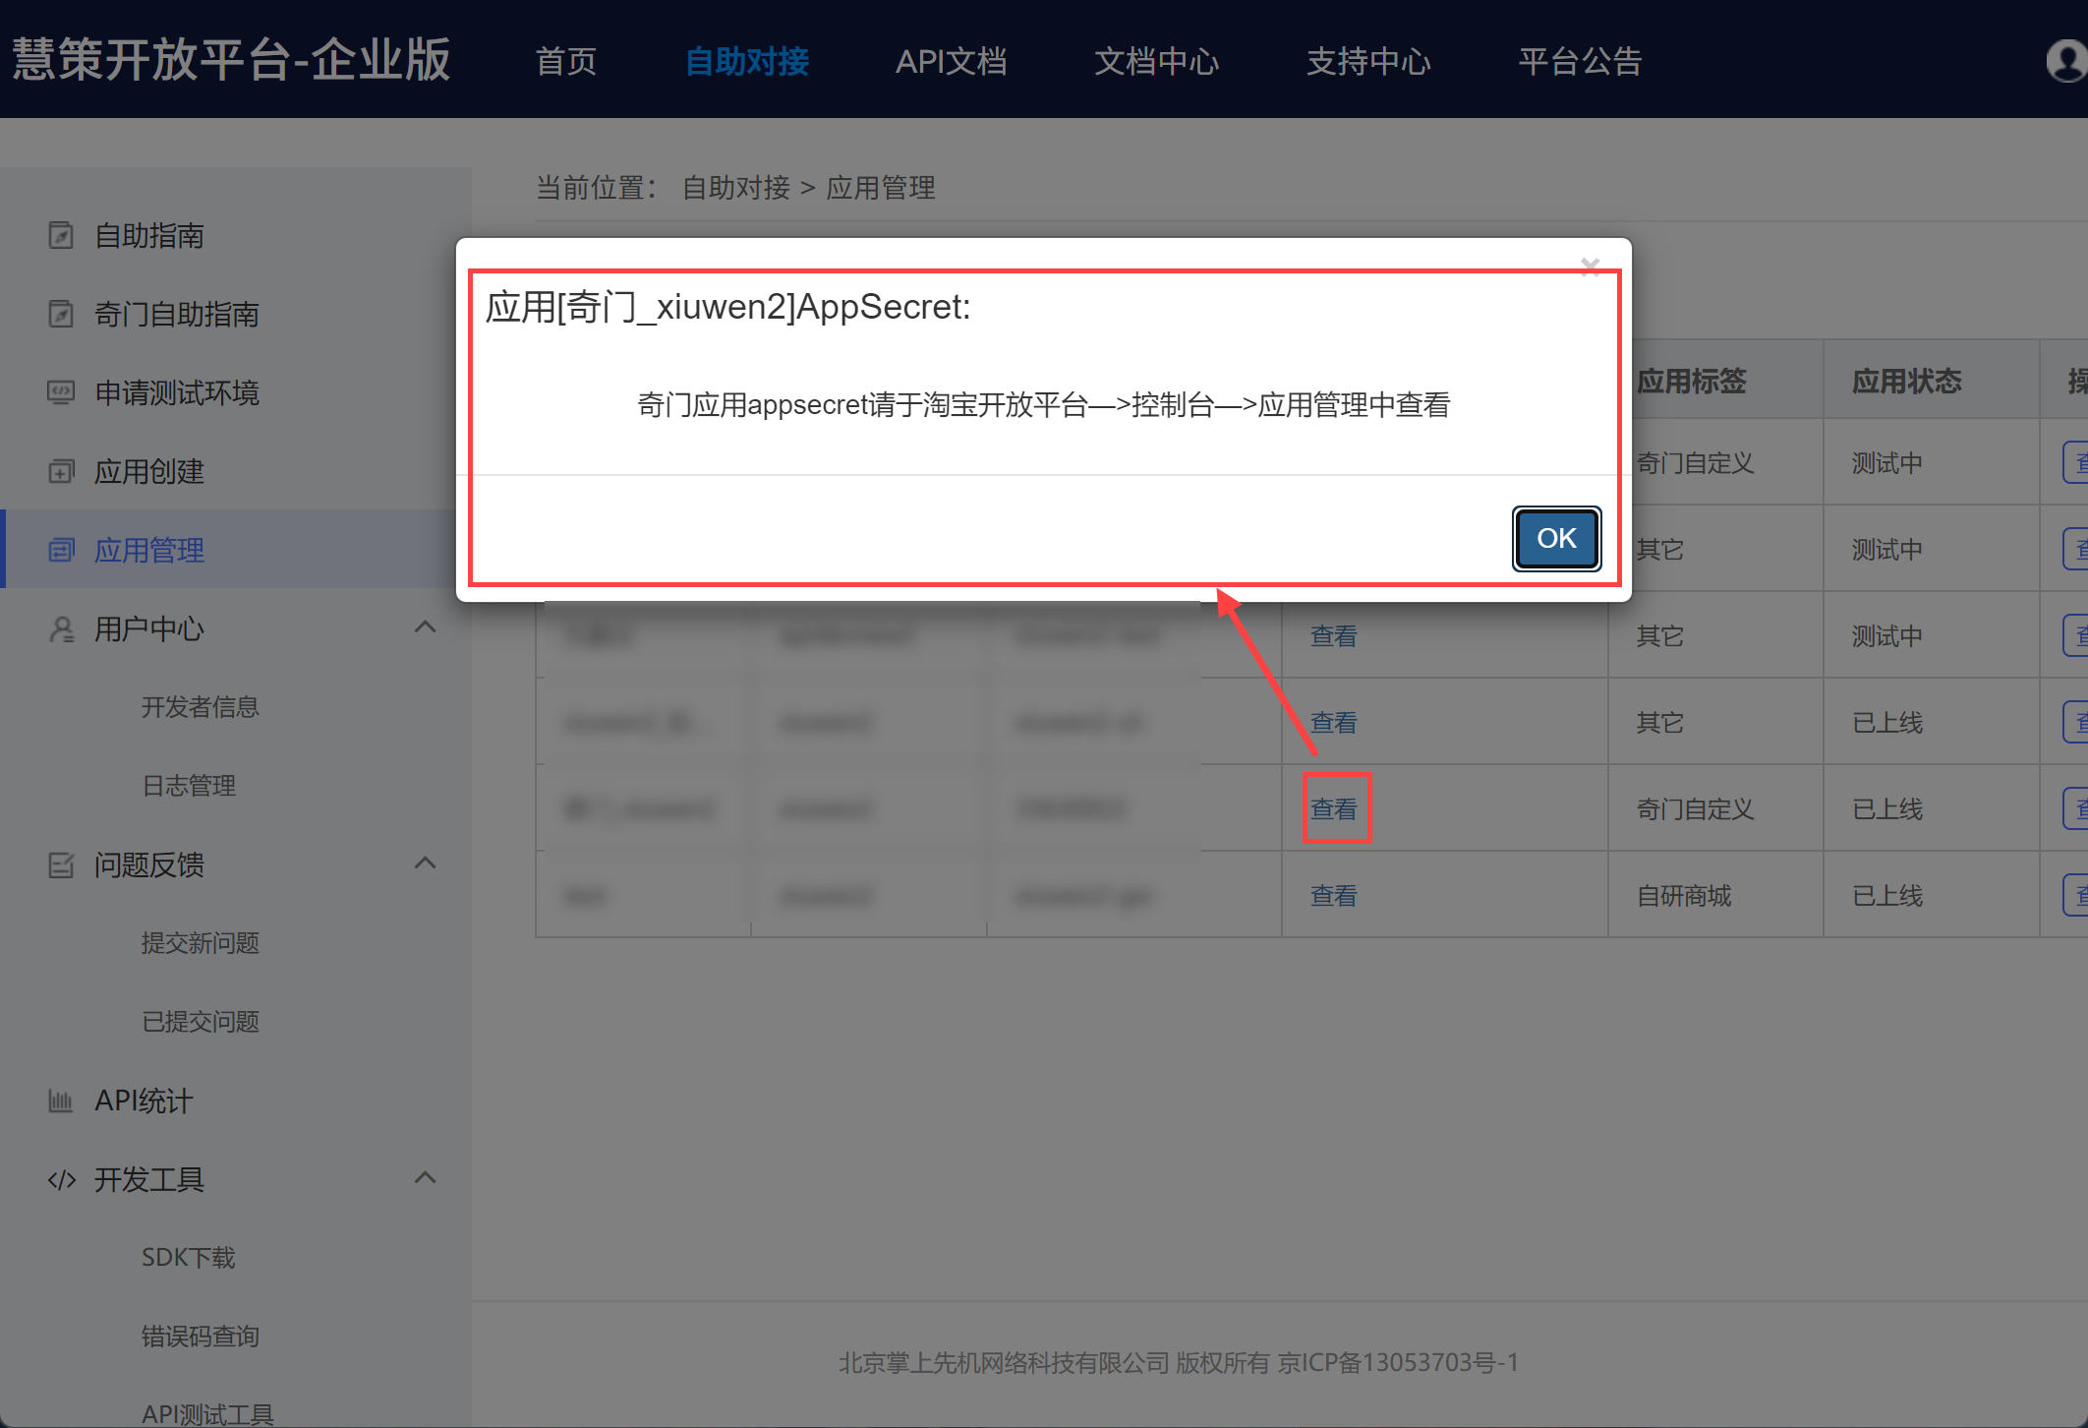Open 平台公告 in the top navigation
Image resolution: width=2088 pixels, height=1428 pixels.
point(1580,61)
